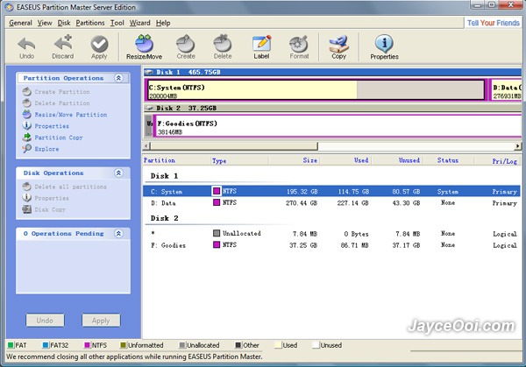The image size is (526, 367).
Task: Click Explore in Partition Operations
Action: (x=41, y=149)
